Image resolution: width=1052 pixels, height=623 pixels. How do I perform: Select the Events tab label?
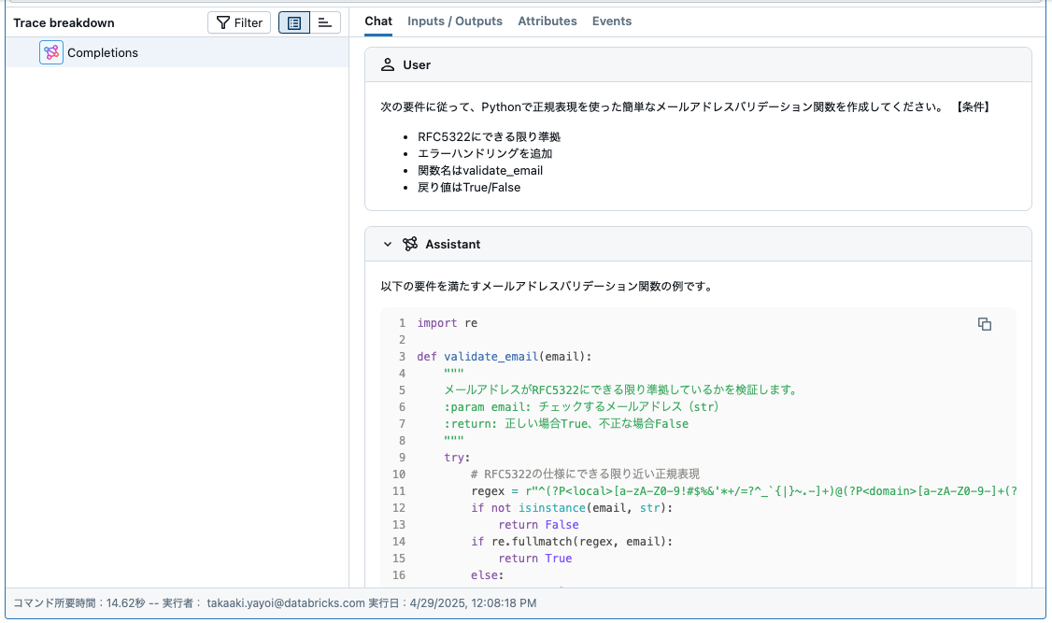click(612, 21)
